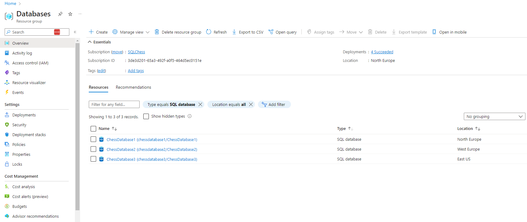Mark Databases as favorite with star

click(x=70, y=14)
